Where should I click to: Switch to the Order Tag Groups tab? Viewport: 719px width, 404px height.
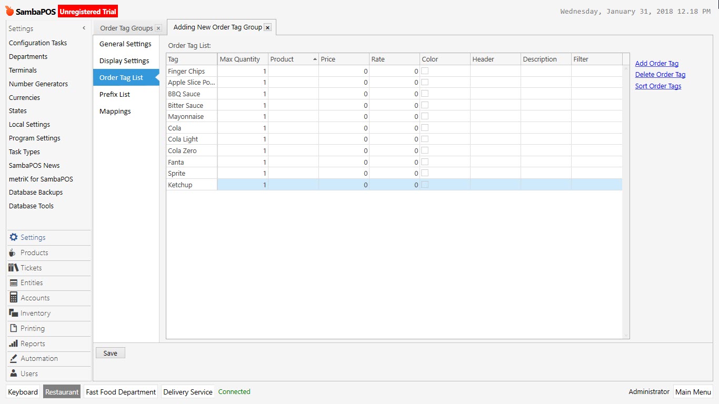pos(125,27)
